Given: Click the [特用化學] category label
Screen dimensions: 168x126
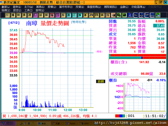Looking at the screenshot, I should tap(78, 22).
